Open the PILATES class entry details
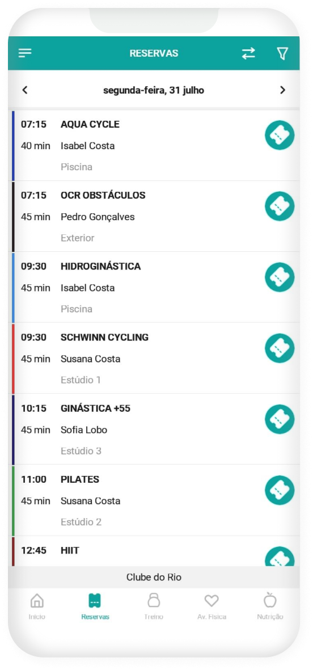Screen dimensions: 313x670 point(154,500)
